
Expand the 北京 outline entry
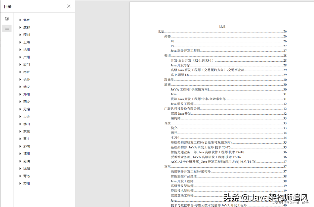[x=20, y=20]
